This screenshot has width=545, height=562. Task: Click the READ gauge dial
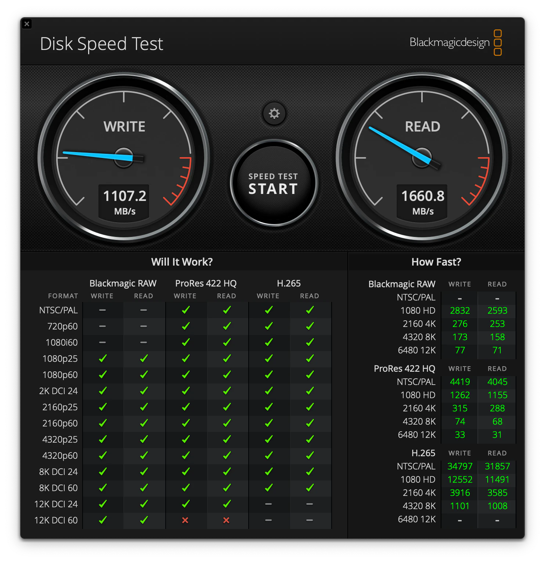[x=422, y=158]
